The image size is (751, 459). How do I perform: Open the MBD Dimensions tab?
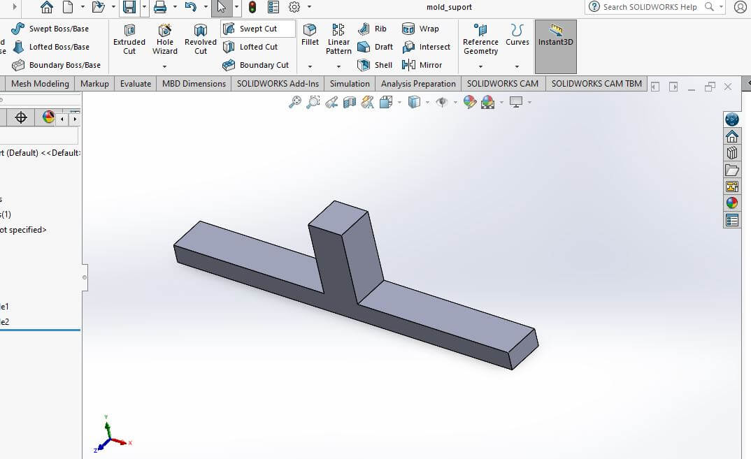click(194, 84)
